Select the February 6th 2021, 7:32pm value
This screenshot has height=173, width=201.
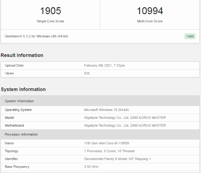tap(104, 66)
